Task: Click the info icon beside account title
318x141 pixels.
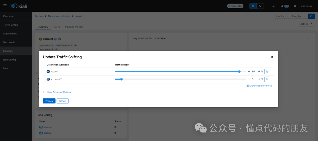Action: pyautogui.click(x=56, y=39)
